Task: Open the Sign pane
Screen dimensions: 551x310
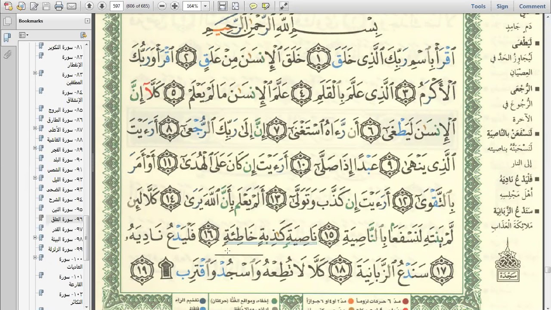Action: (x=502, y=6)
